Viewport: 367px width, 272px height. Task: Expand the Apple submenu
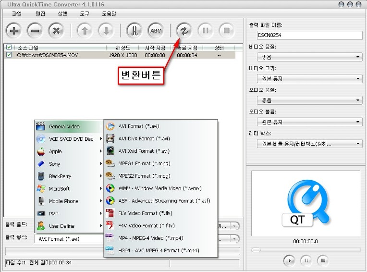point(69,151)
